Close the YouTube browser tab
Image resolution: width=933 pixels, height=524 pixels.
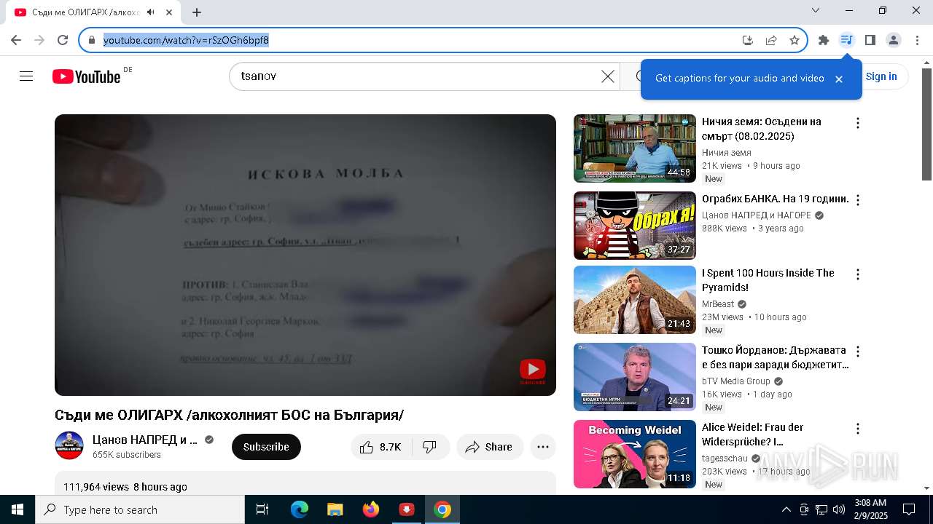pyautogui.click(x=169, y=12)
